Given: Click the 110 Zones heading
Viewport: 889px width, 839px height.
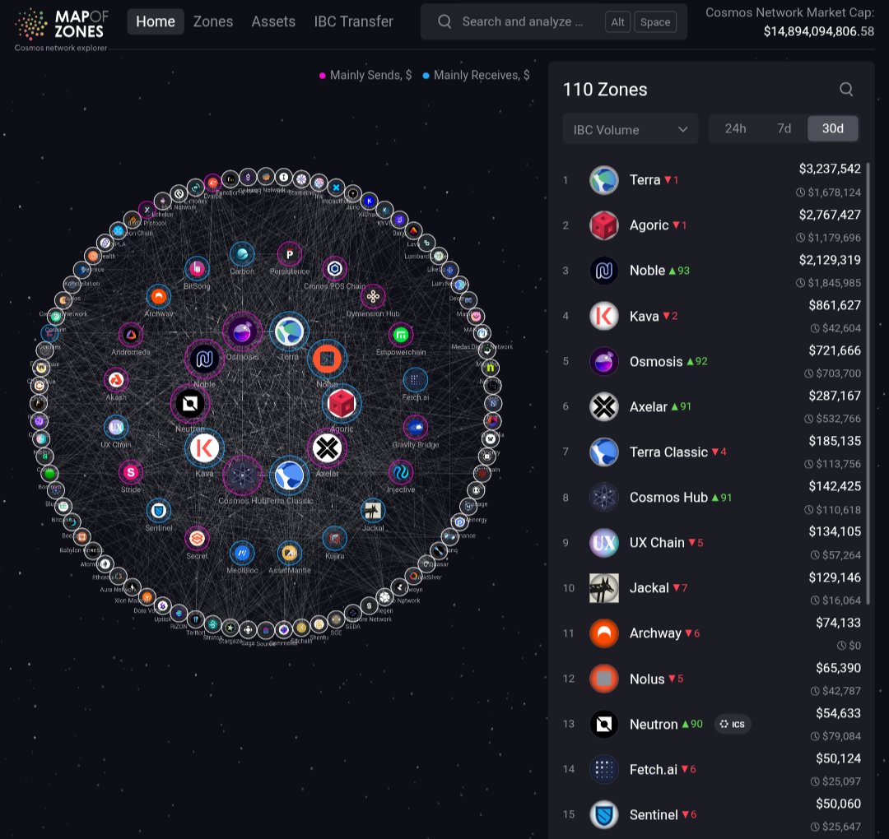Looking at the screenshot, I should tap(605, 90).
